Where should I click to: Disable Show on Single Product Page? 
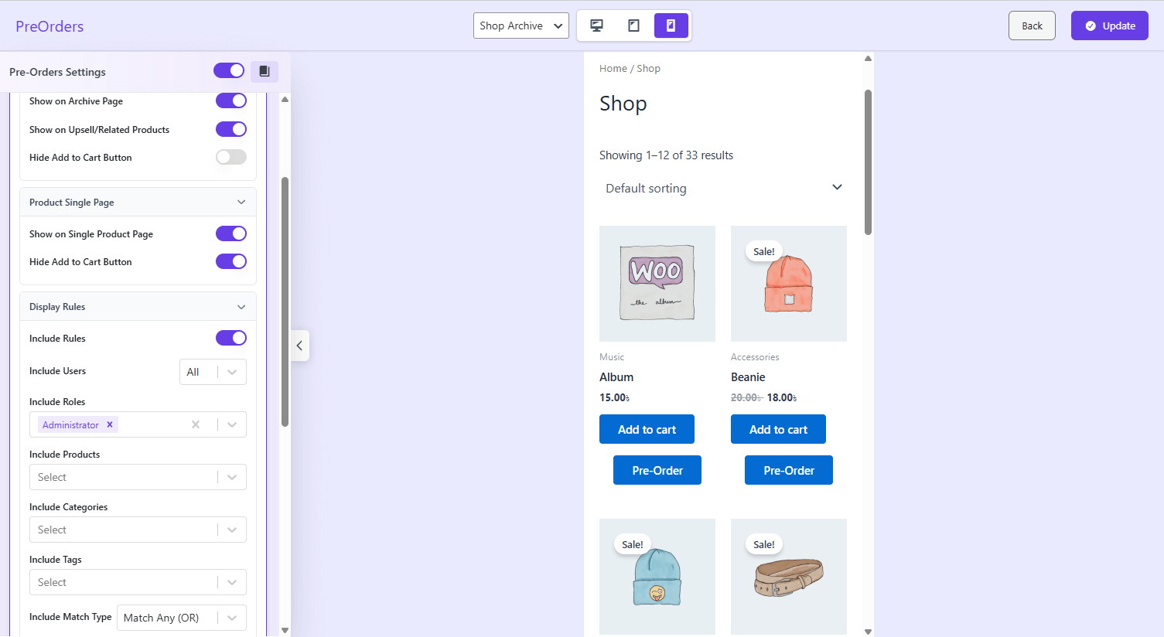click(230, 233)
